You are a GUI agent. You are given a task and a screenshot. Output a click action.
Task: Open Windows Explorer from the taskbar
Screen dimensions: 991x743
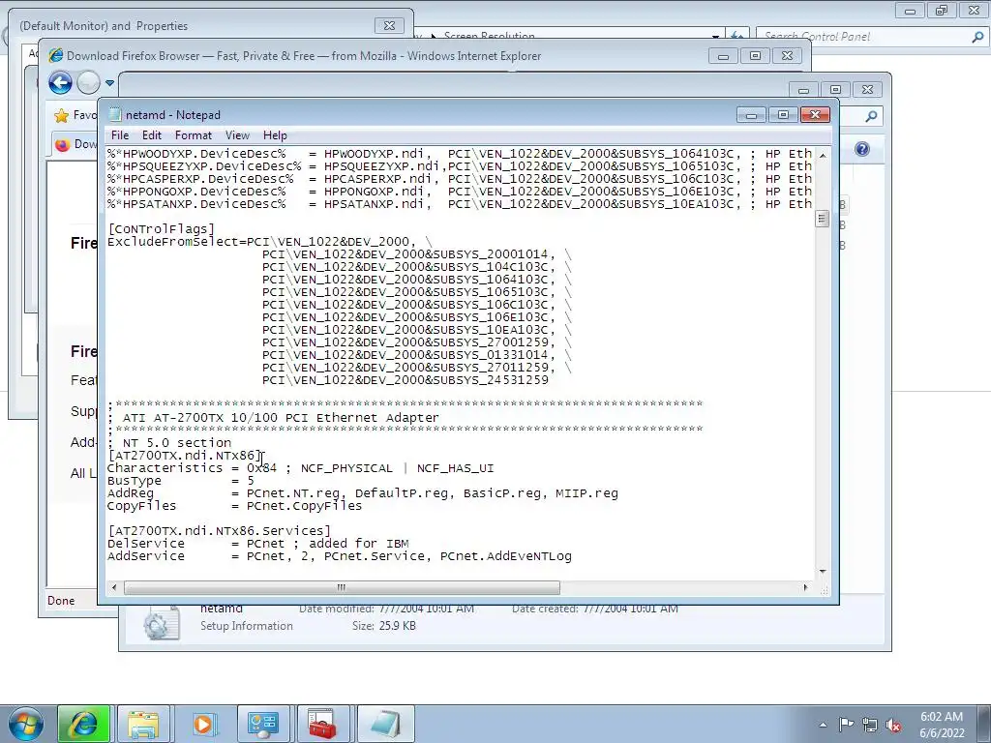coord(143,724)
